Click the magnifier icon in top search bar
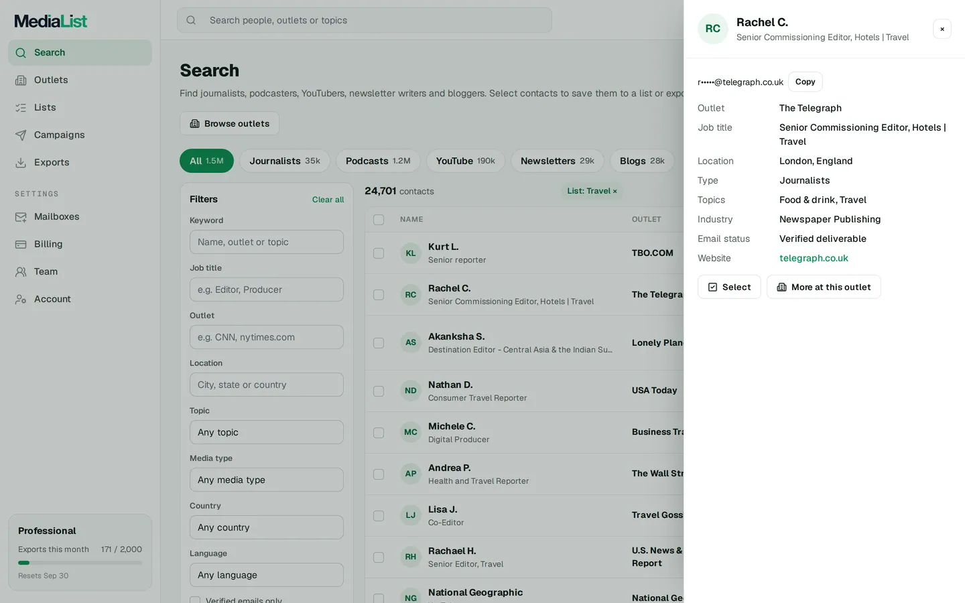Screen dimensions: 965x603 coord(191,20)
